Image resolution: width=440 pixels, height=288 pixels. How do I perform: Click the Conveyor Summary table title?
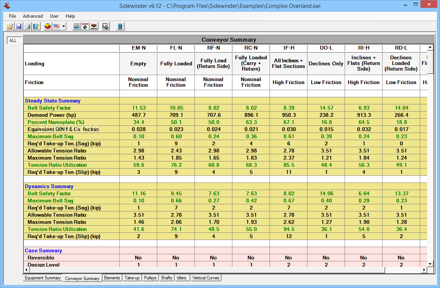click(x=229, y=39)
